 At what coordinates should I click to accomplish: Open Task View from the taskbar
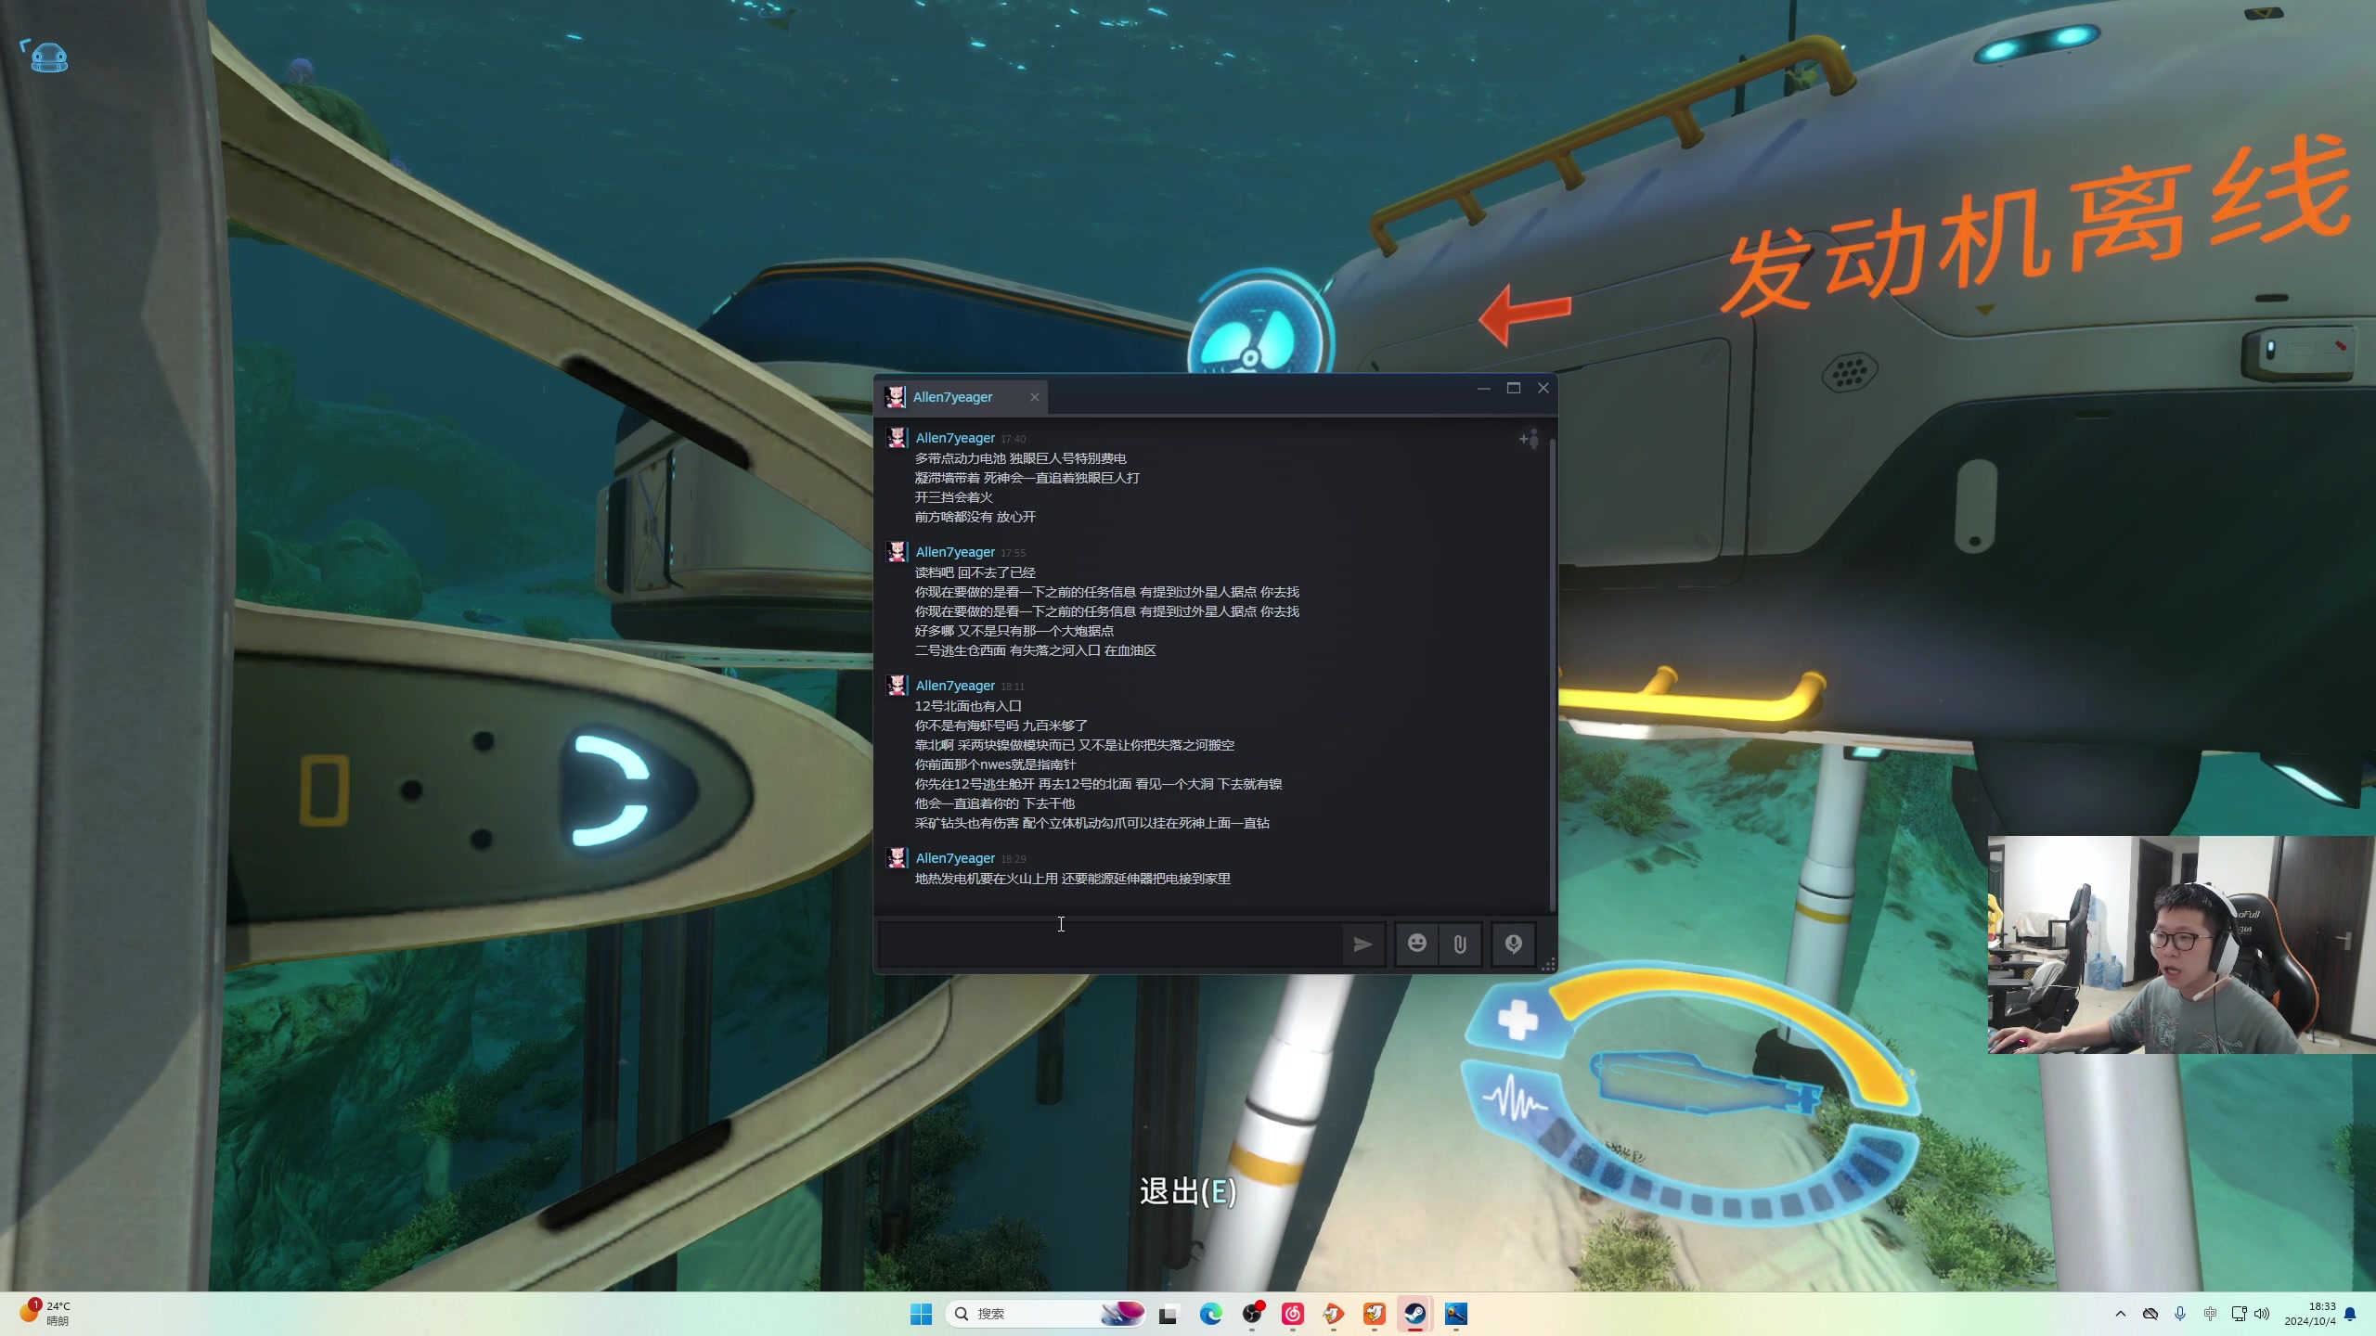click(x=1168, y=1314)
